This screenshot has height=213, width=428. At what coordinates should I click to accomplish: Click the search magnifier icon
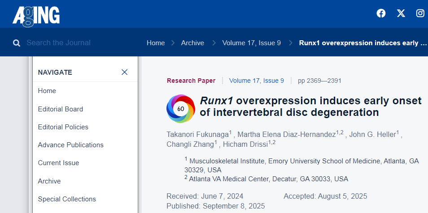[x=17, y=43]
